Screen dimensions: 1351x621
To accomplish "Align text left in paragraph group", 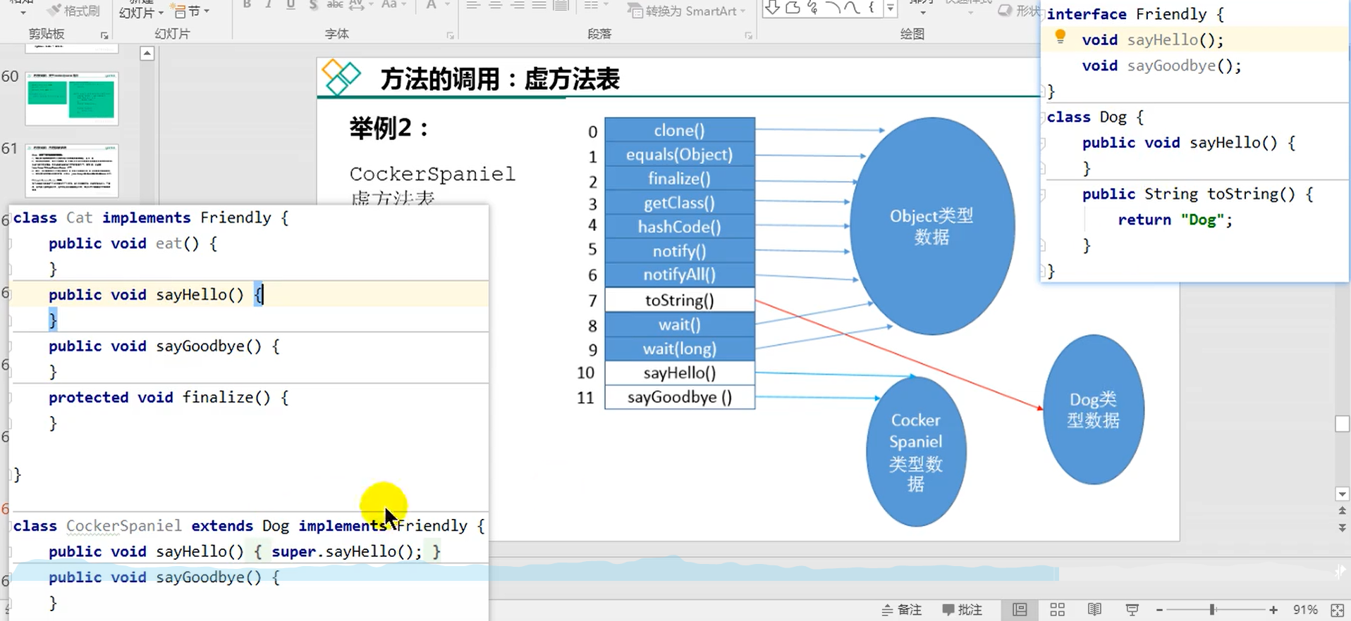I will click(473, 5).
